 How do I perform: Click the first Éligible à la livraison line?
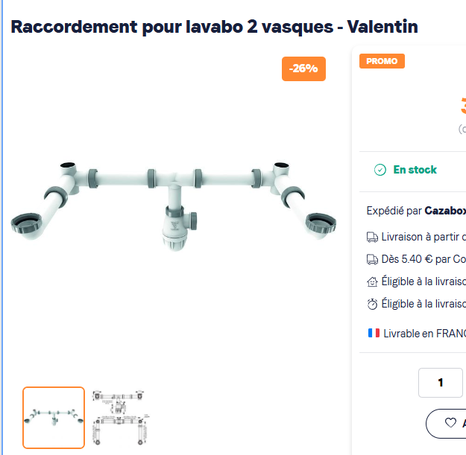[x=424, y=281]
